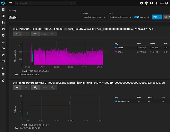170x132 pixels.
Task: Open Virtual Machines laptop icon
Action: pos(3,61)
